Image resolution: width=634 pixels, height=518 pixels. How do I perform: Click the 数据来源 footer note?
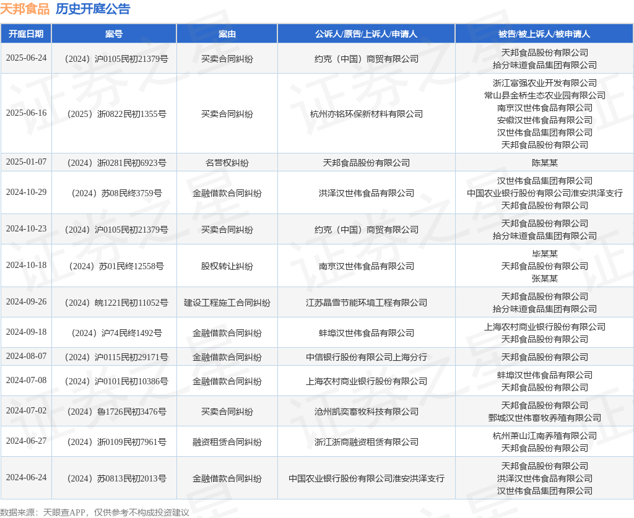click(95, 512)
